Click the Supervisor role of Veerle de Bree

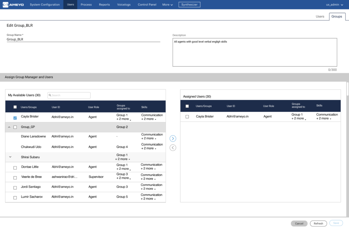click(96, 177)
